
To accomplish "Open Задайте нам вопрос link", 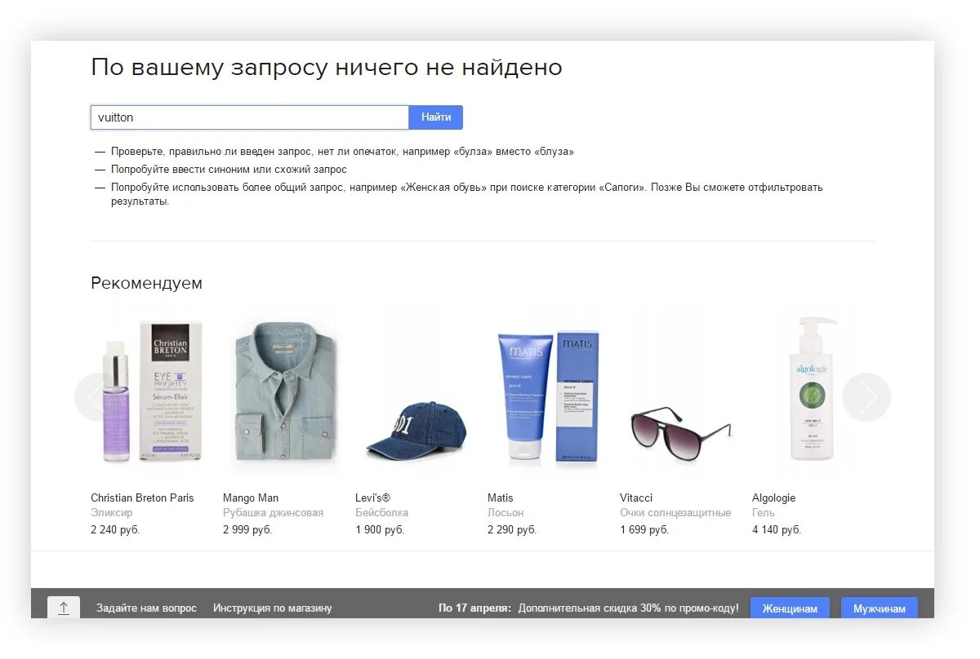I will click(146, 608).
